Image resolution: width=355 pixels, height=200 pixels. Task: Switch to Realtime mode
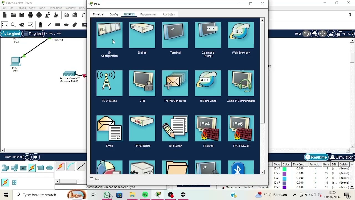pos(316,157)
